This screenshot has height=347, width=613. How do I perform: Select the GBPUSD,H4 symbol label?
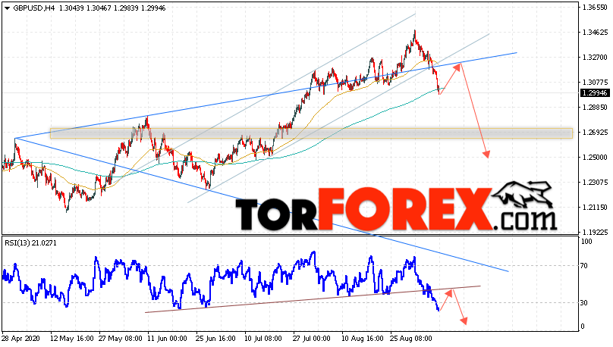pos(34,8)
